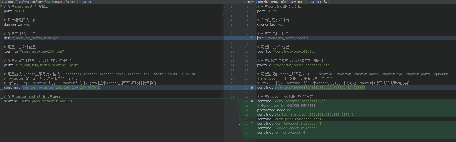
Task: Click '# 2代表' quorum comment in local pane
Action: (80, 83)
